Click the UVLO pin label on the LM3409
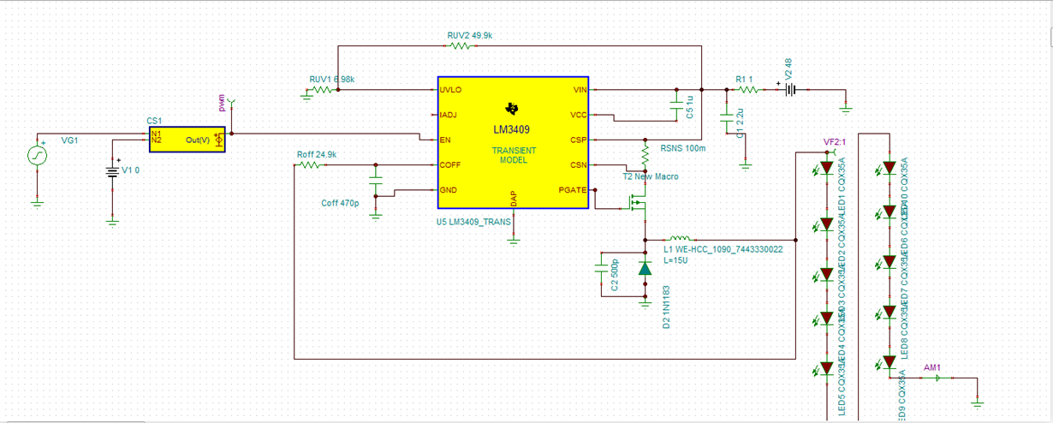The width and height of the screenshot is (1053, 423). click(x=450, y=90)
